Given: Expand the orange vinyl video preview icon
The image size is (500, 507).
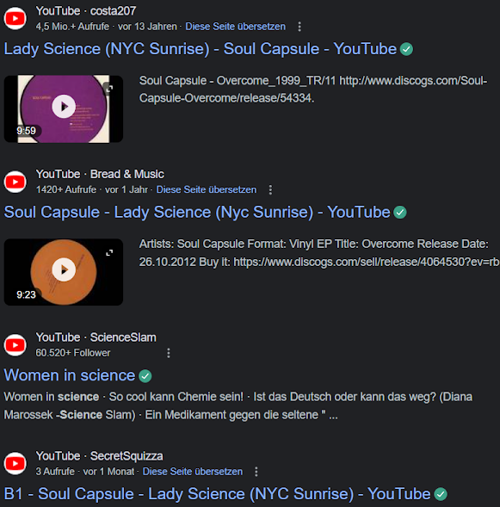Looking at the screenshot, I should pyautogui.click(x=109, y=253).
